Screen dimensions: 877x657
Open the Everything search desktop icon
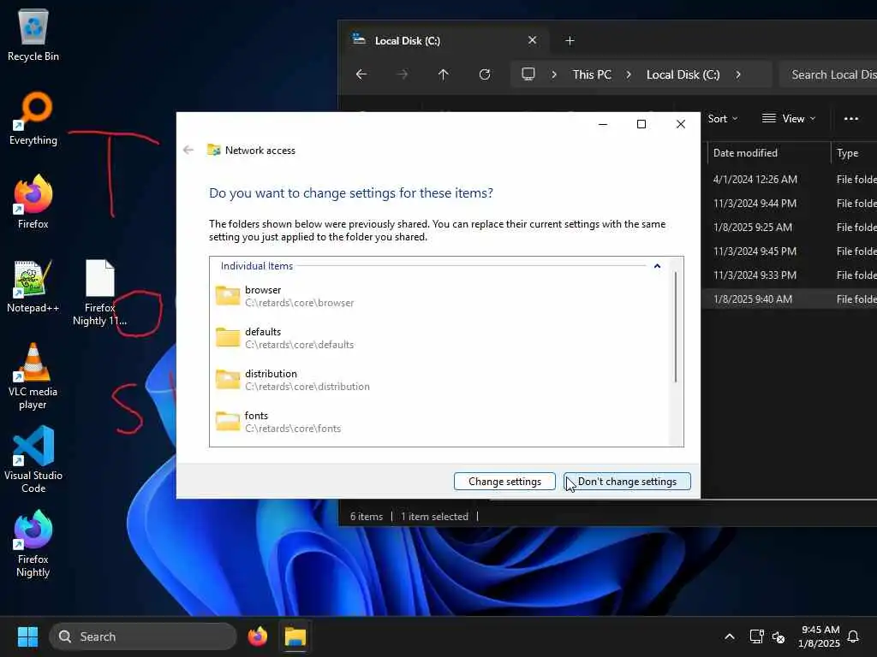tap(33, 118)
